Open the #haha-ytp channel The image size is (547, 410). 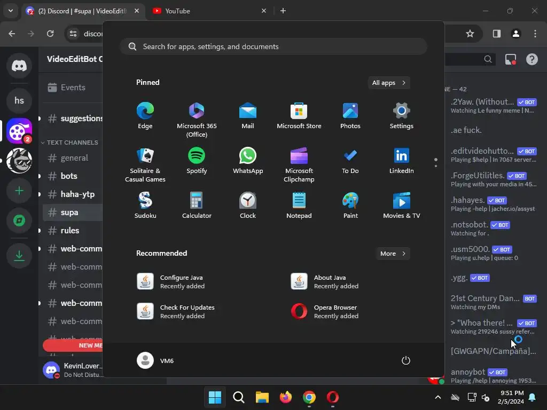pos(73,194)
